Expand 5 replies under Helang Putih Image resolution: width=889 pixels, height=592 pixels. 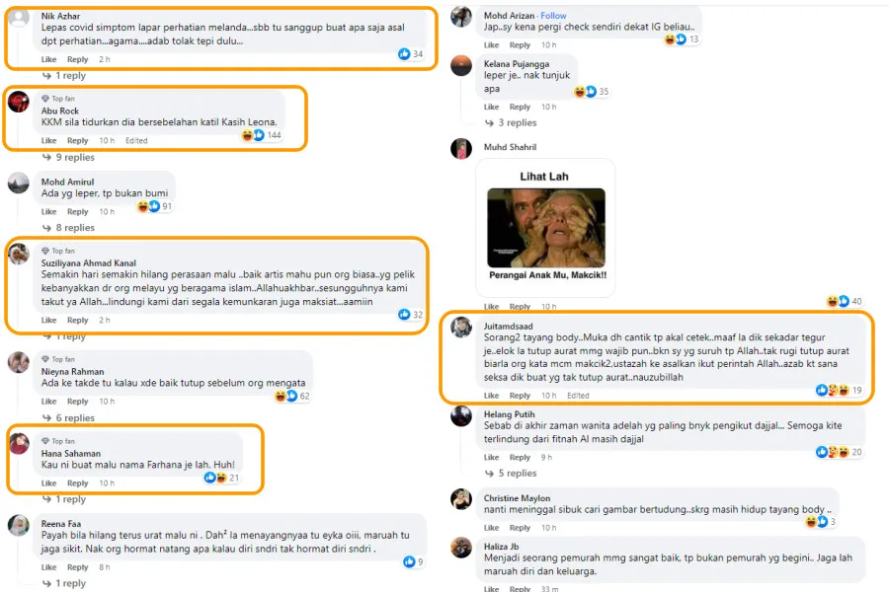tap(517, 474)
